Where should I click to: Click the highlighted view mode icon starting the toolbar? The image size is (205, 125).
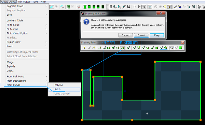(52, 7)
